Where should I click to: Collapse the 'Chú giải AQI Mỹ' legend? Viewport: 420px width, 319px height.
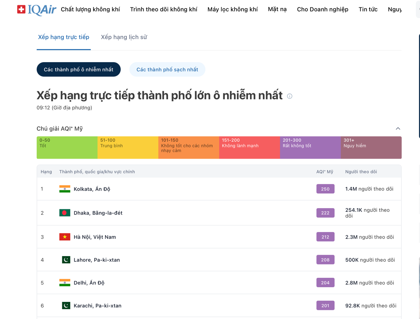(398, 128)
